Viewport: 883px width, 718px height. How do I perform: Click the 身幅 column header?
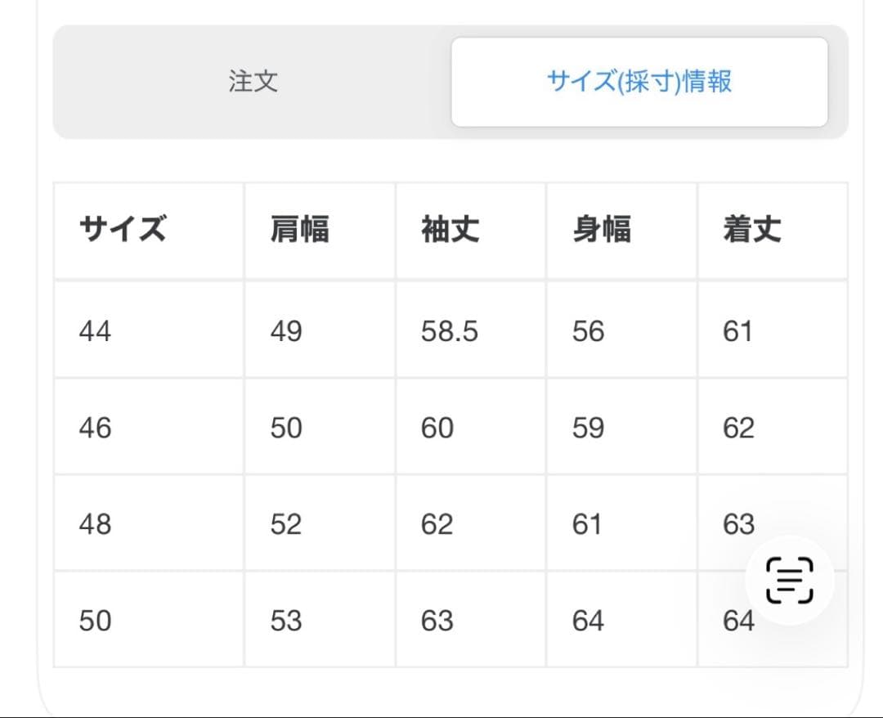(x=602, y=230)
